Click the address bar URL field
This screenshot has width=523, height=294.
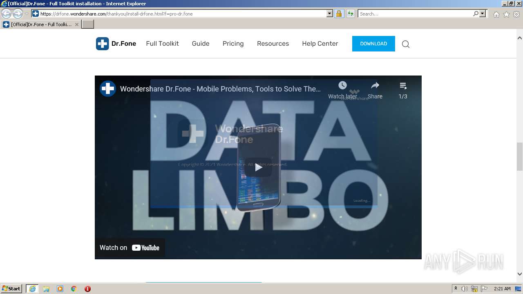(183, 13)
